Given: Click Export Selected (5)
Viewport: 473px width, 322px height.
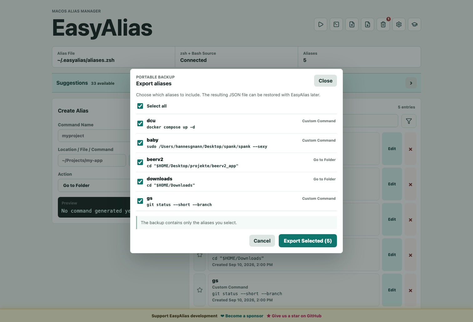Looking at the screenshot, I should coord(308,241).
